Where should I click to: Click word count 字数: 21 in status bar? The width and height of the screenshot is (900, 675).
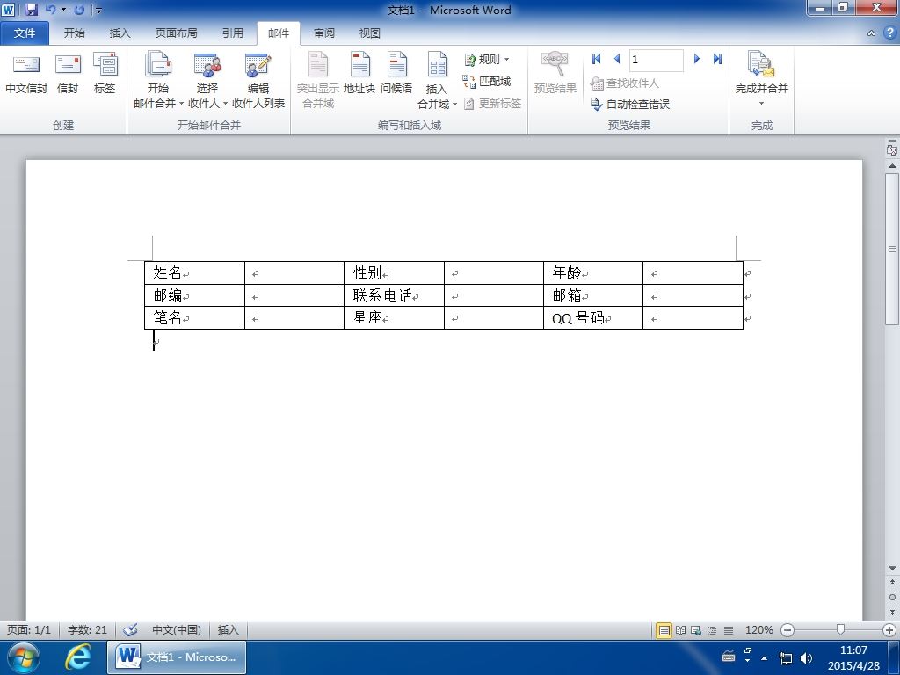[87, 629]
